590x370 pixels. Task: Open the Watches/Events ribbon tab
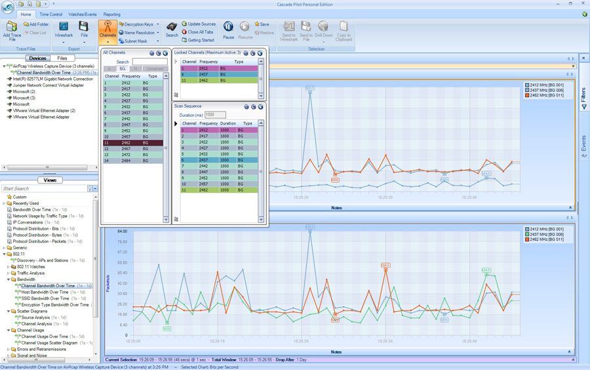click(x=83, y=14)
